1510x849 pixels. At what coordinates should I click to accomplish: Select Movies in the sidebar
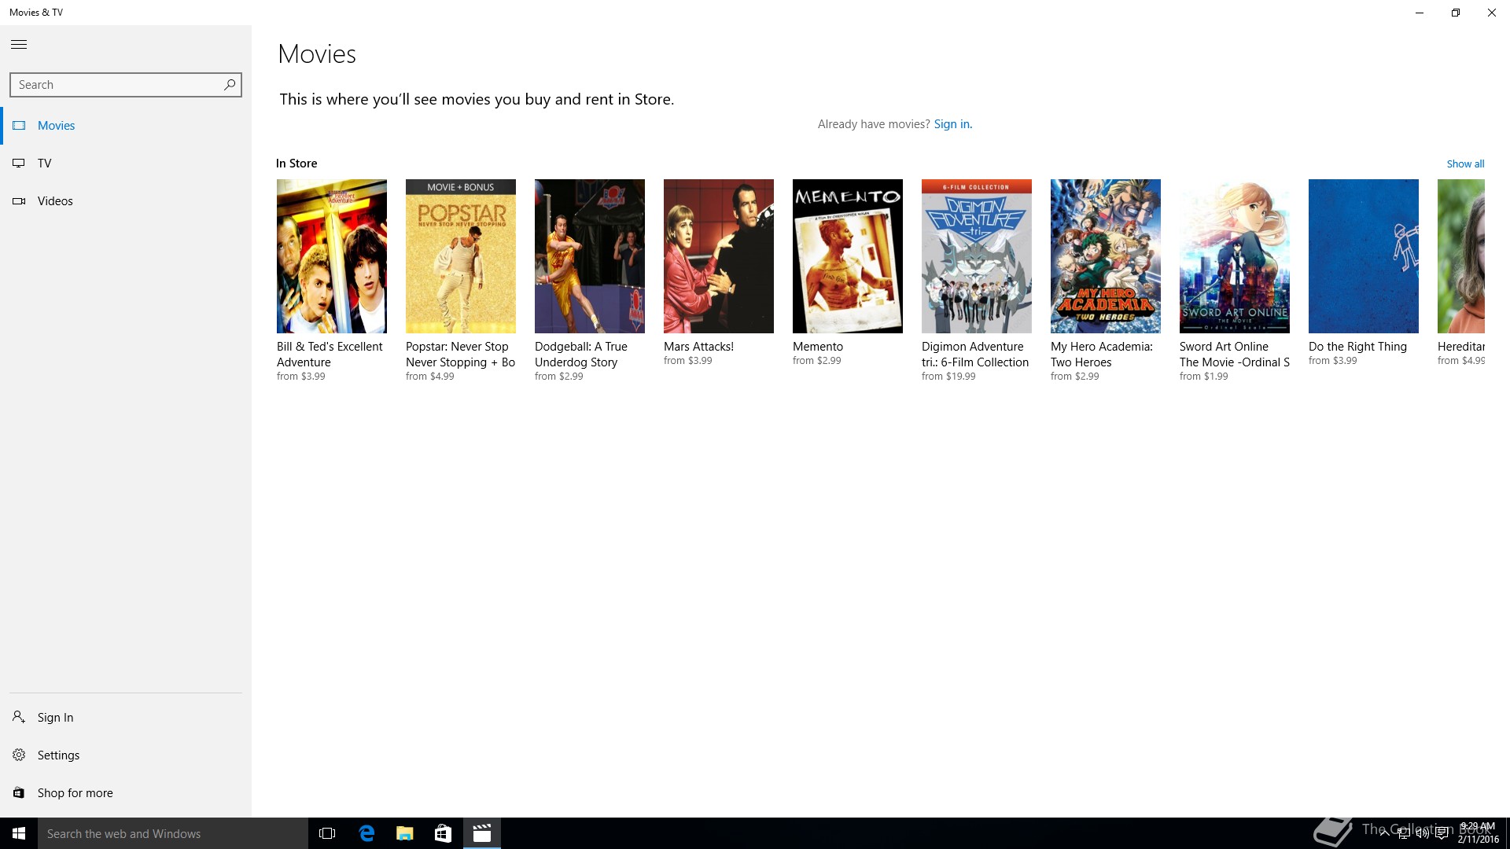click(126, 126)
